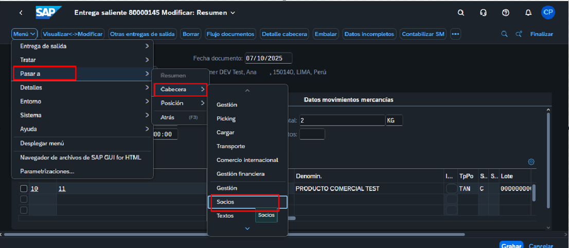569x248 pixels.
Task: Choose Posición in the Pasar a submenu
Action: pos(172,103)
